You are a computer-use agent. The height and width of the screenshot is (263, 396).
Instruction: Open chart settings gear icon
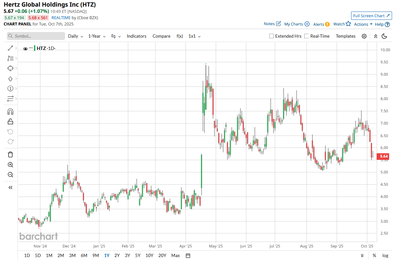coord(364,36)
